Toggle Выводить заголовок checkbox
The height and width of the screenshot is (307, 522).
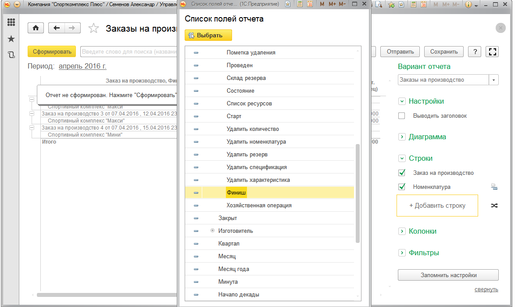pos(402,116)
